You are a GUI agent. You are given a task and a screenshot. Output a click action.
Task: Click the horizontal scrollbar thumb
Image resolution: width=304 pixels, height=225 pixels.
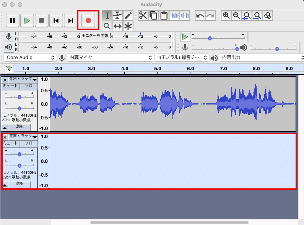169,222
